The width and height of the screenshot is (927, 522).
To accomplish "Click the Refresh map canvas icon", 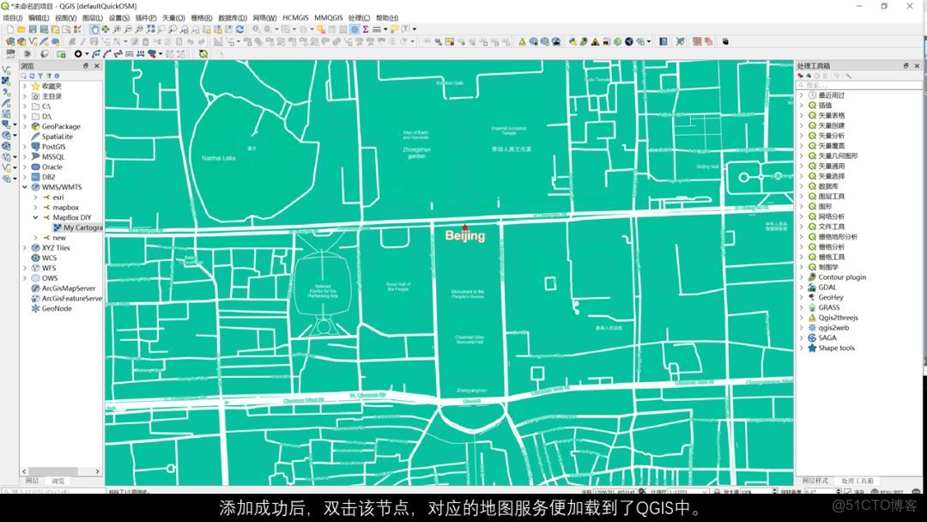I will coord(239,30).
